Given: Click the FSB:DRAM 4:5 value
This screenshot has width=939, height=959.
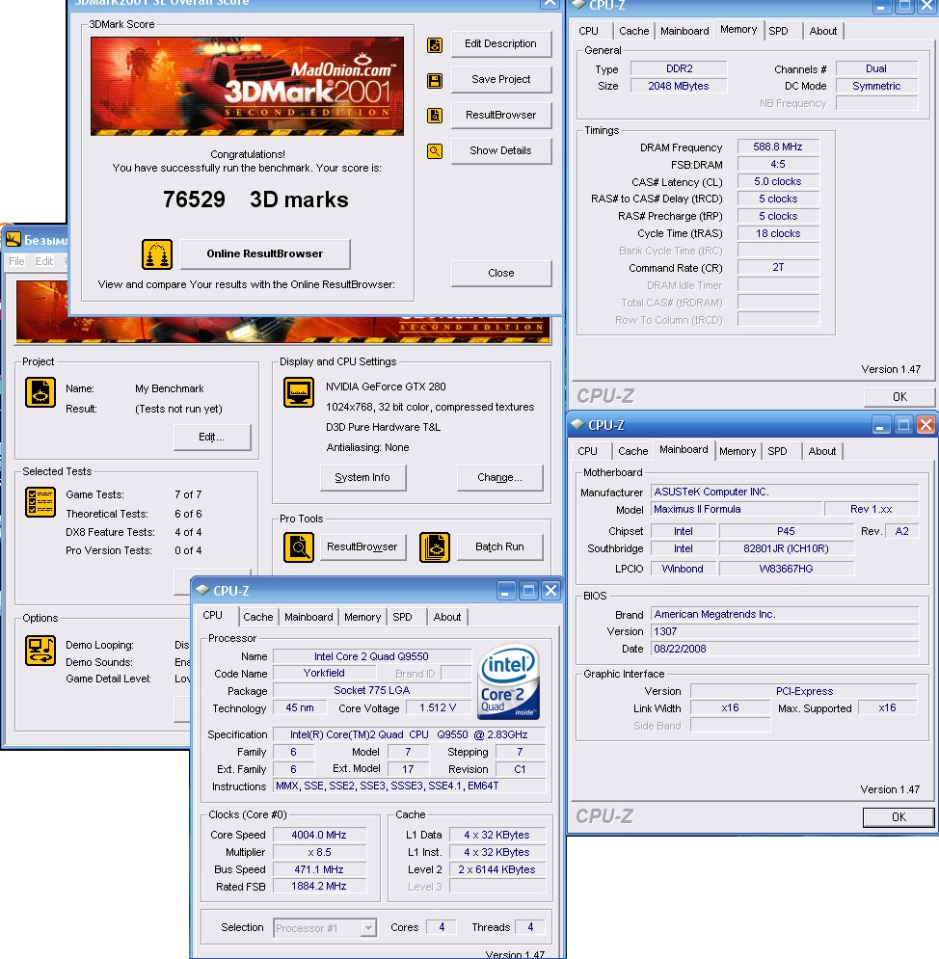Looking at the screenshot, I should pyautogui.click(x=777, y=164).
